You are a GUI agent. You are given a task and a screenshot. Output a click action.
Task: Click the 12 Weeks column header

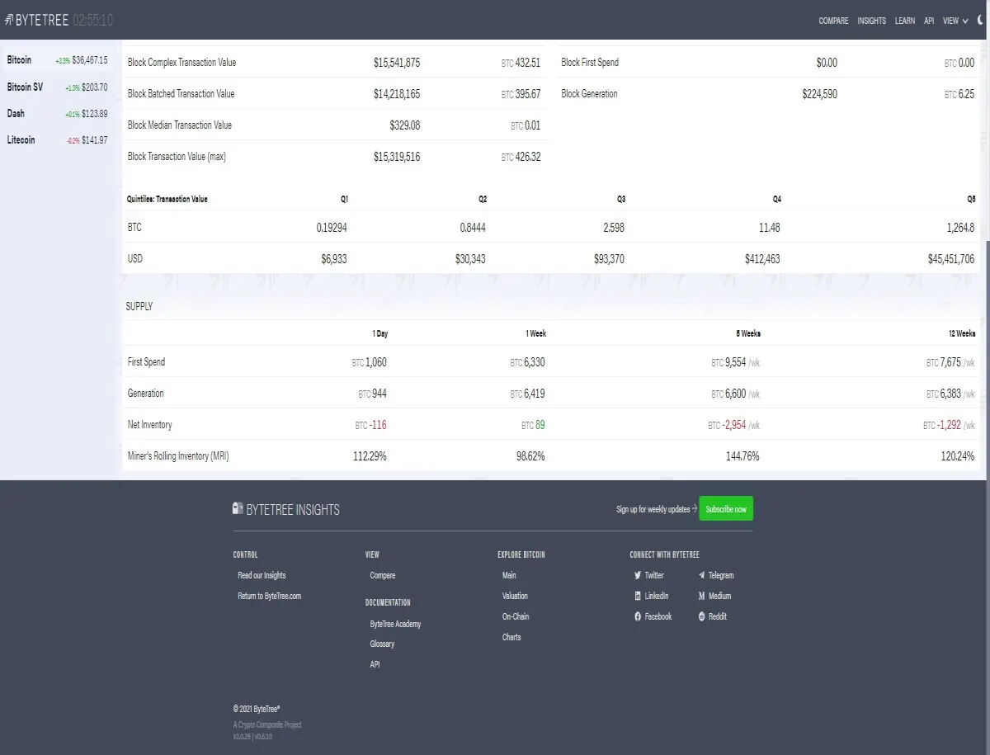(x=962, y=333)
